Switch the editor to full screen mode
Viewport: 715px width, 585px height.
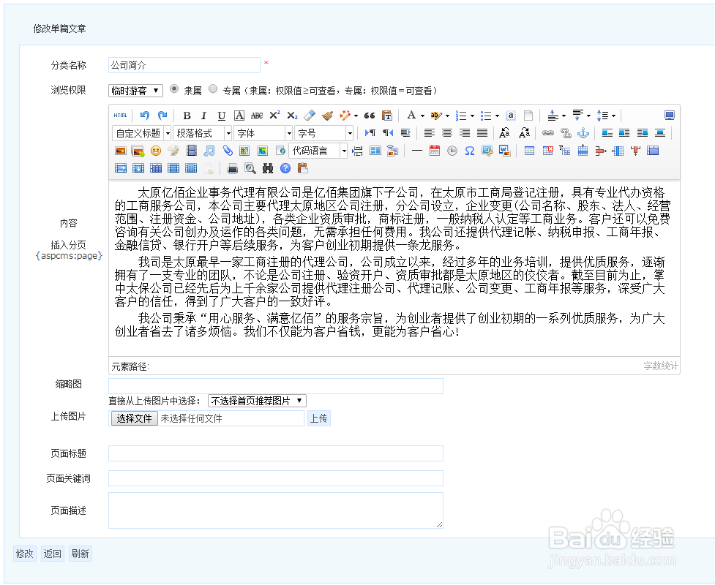coord(668,115)
